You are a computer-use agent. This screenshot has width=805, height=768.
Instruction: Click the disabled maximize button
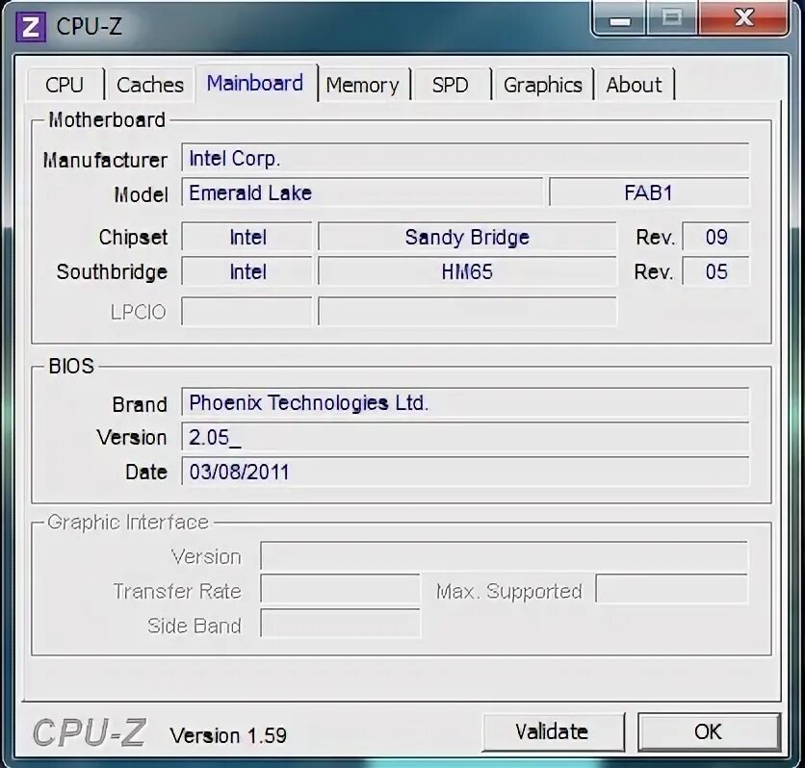672,18
